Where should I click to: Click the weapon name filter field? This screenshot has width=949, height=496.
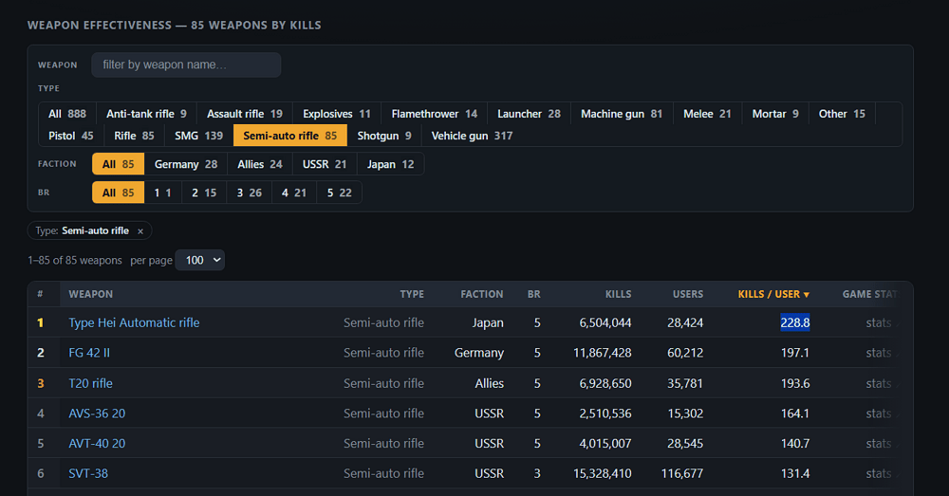click(x=186, y=64)
